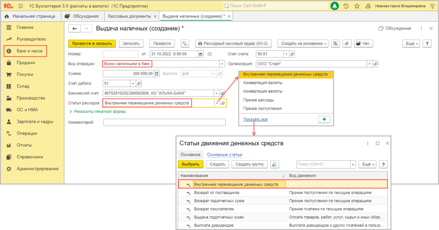Expand Создать на основании dropdown
This screenshot has width=439, height=230.
click(303, 43)
